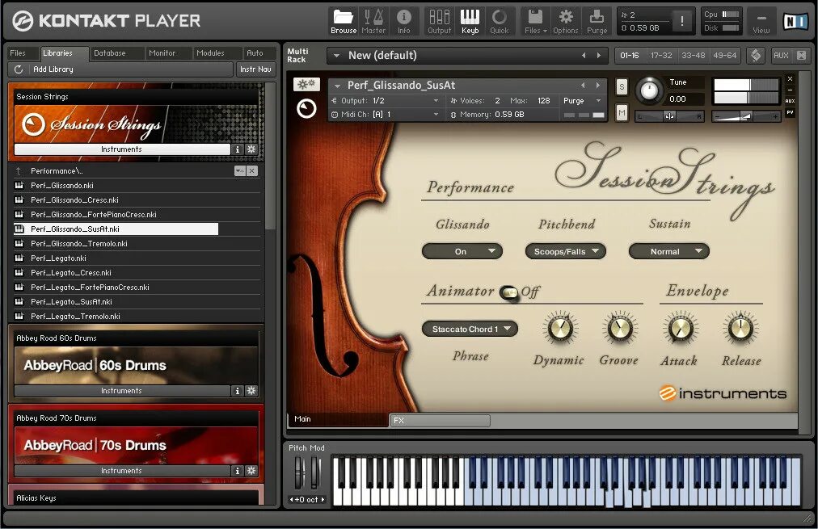Click the panic exclamation mark button

click(x=681, y=21)
